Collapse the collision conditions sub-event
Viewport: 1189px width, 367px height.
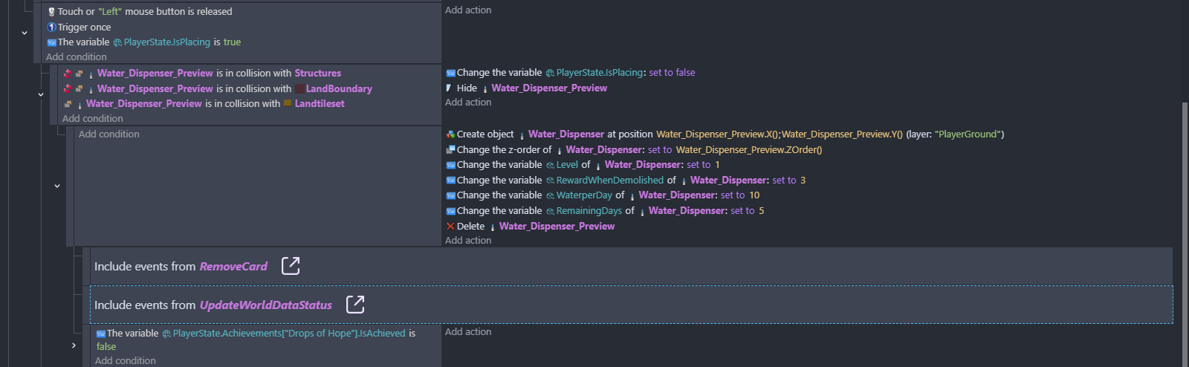coord(41,94)
